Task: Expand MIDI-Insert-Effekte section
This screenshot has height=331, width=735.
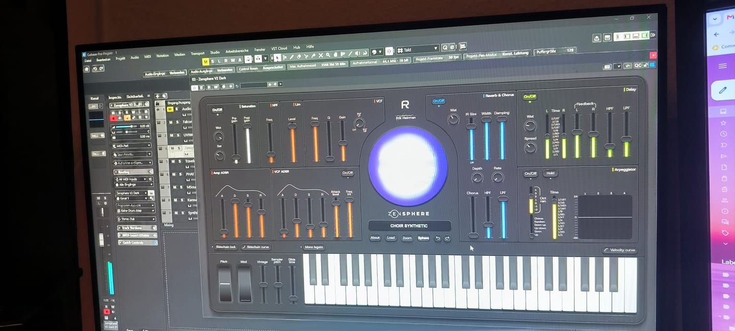Action: click(138, 235)
